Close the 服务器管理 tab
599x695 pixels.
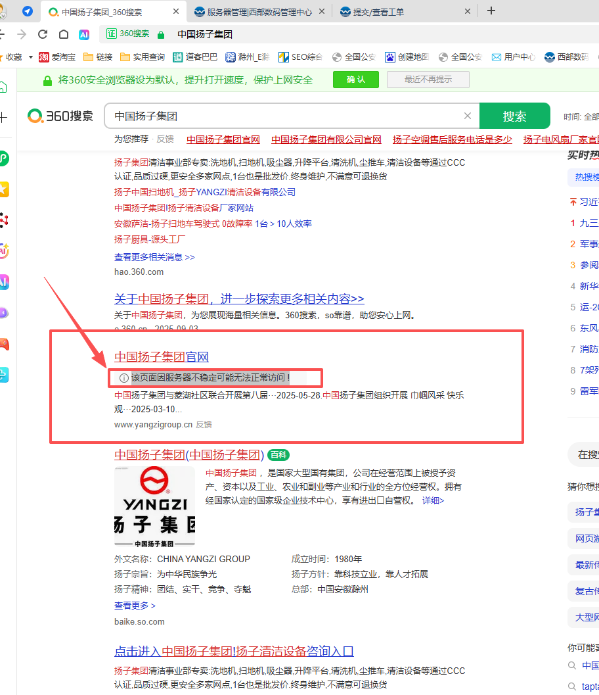[x=322, y=12]
